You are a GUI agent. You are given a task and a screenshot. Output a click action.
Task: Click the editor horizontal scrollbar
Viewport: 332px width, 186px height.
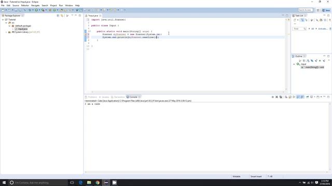click(188, 92)
